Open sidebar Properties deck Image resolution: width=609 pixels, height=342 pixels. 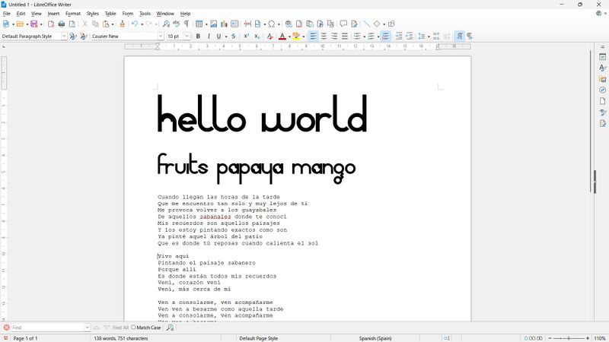click(x=602, y=57)
